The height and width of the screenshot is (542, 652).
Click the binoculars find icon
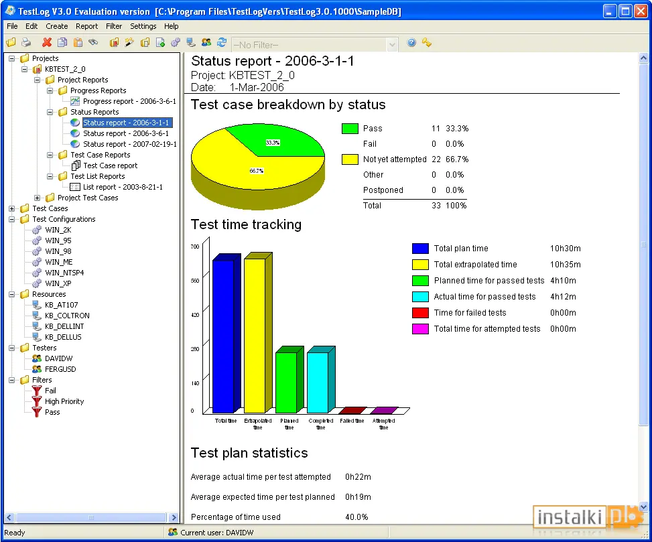(93, 42)
